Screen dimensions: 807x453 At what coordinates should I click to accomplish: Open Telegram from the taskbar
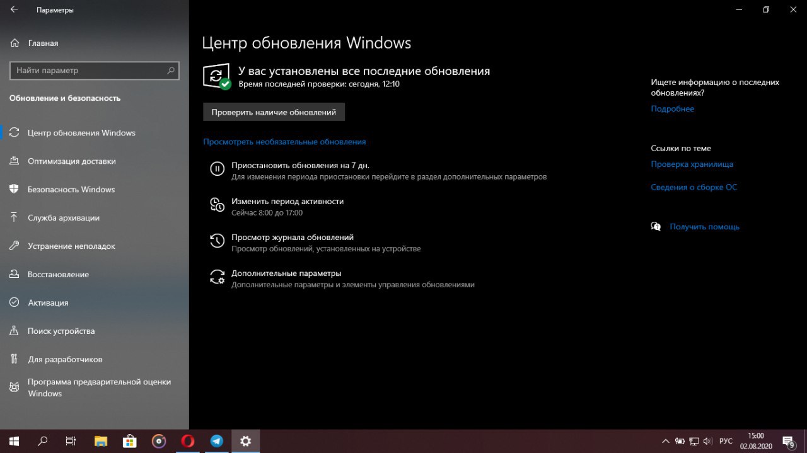click(217, 441)
